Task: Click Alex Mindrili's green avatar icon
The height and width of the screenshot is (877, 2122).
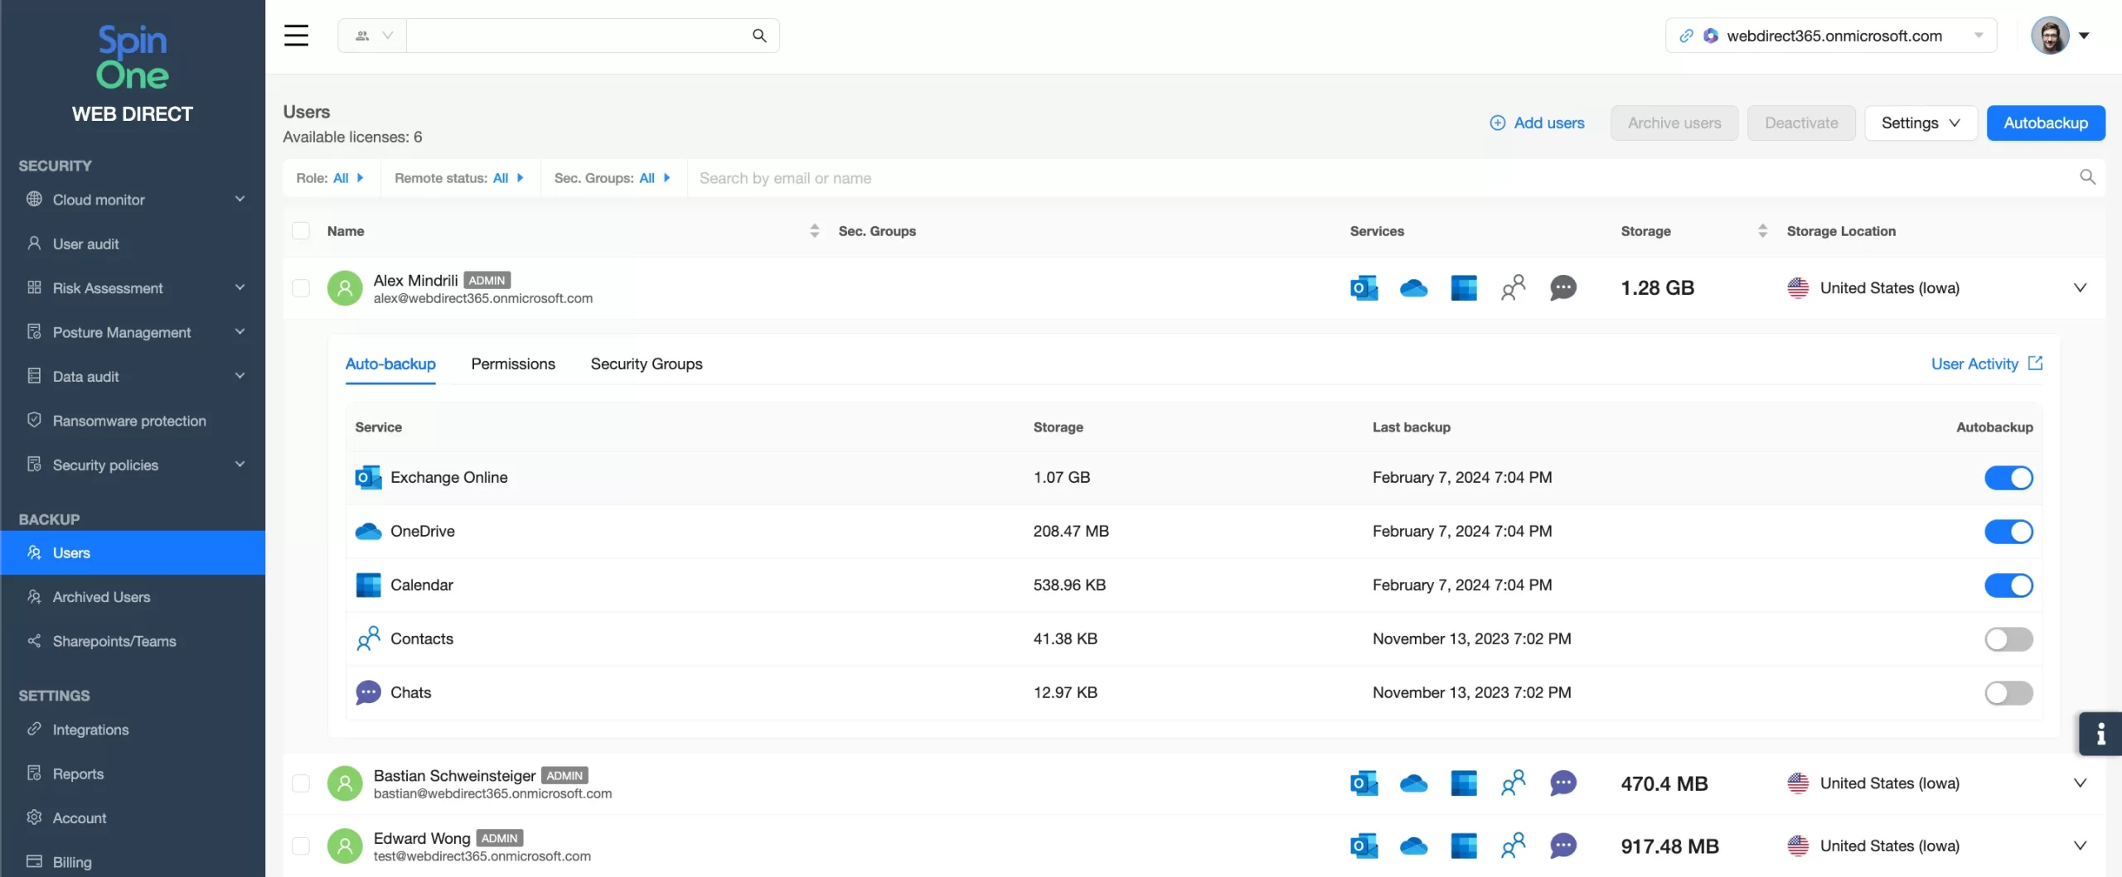Action: (x=345, y=288)
